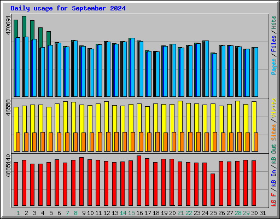Click the tallest red kB bar for day 16
Image resolution: width=280 pixels, height=219 pixels.
point(139,181)
